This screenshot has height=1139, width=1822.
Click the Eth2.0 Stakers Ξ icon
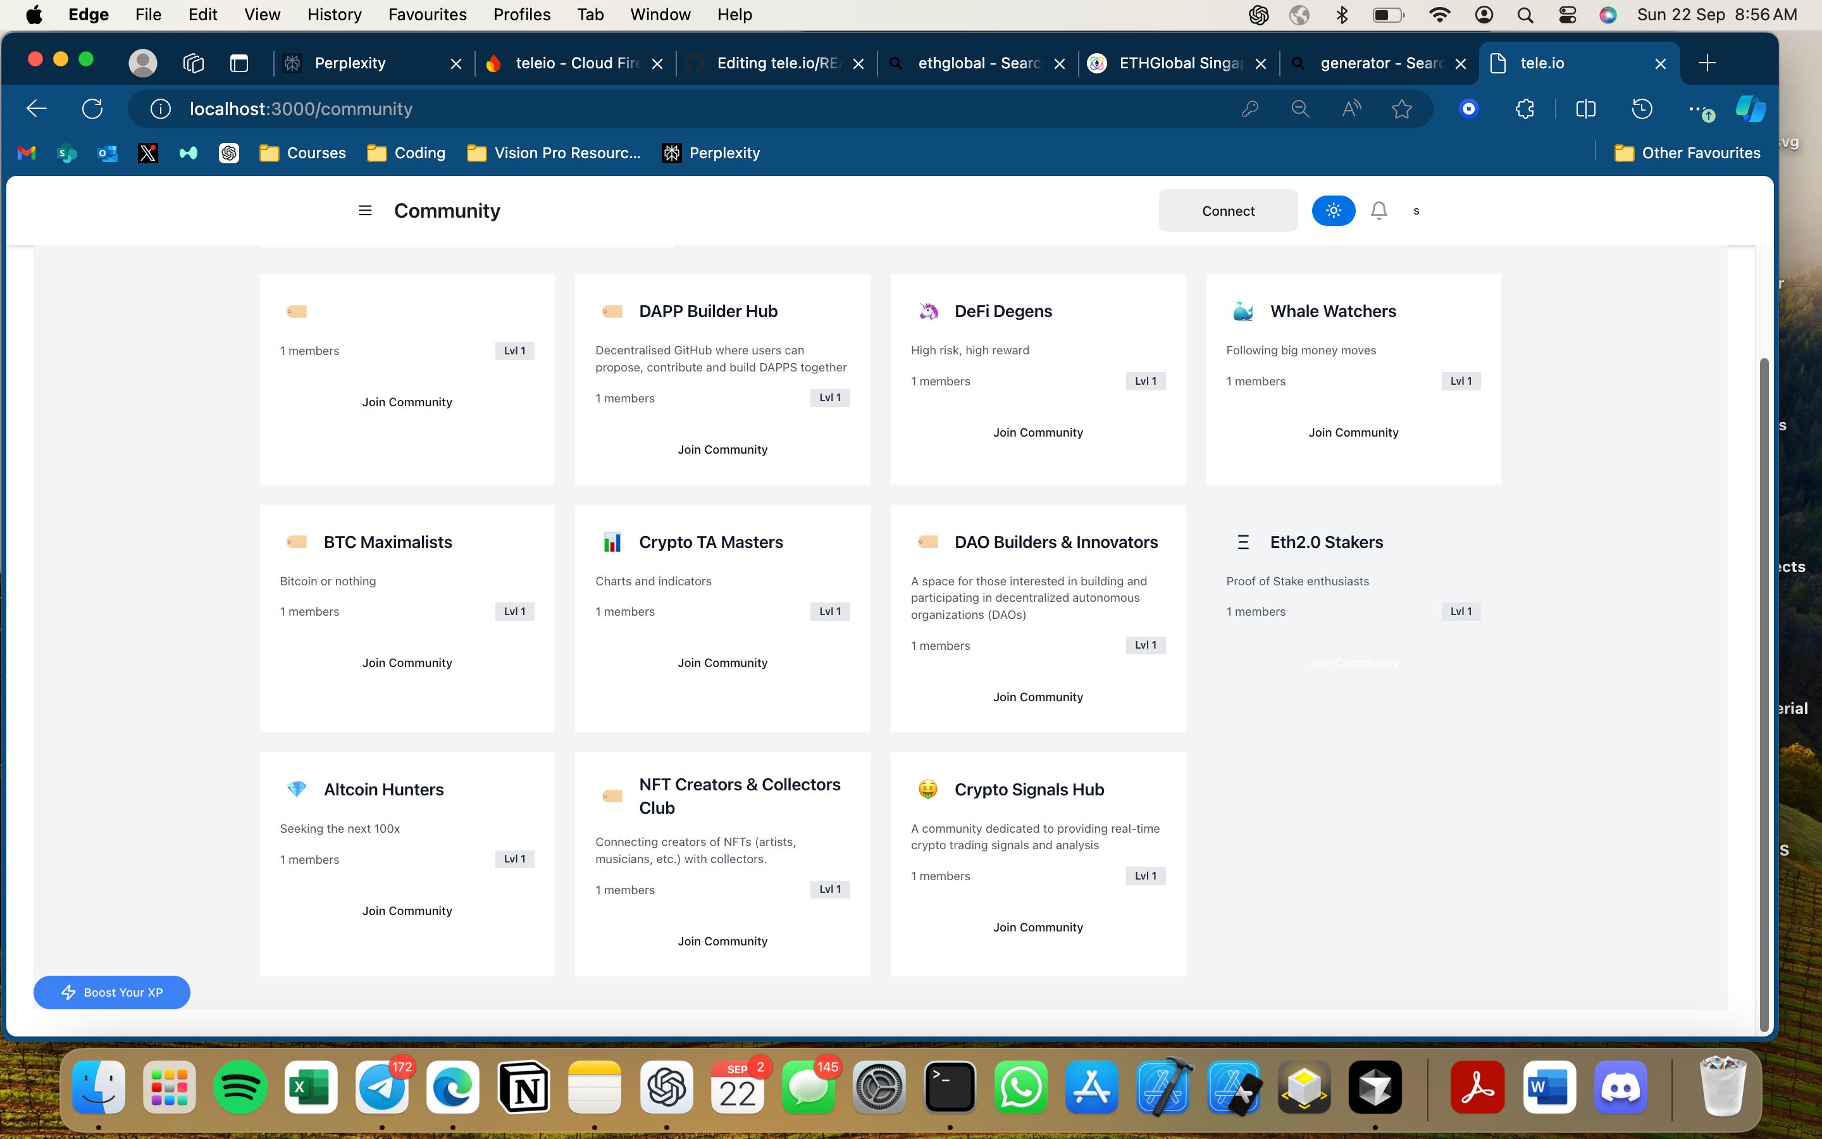[1243, 542]
